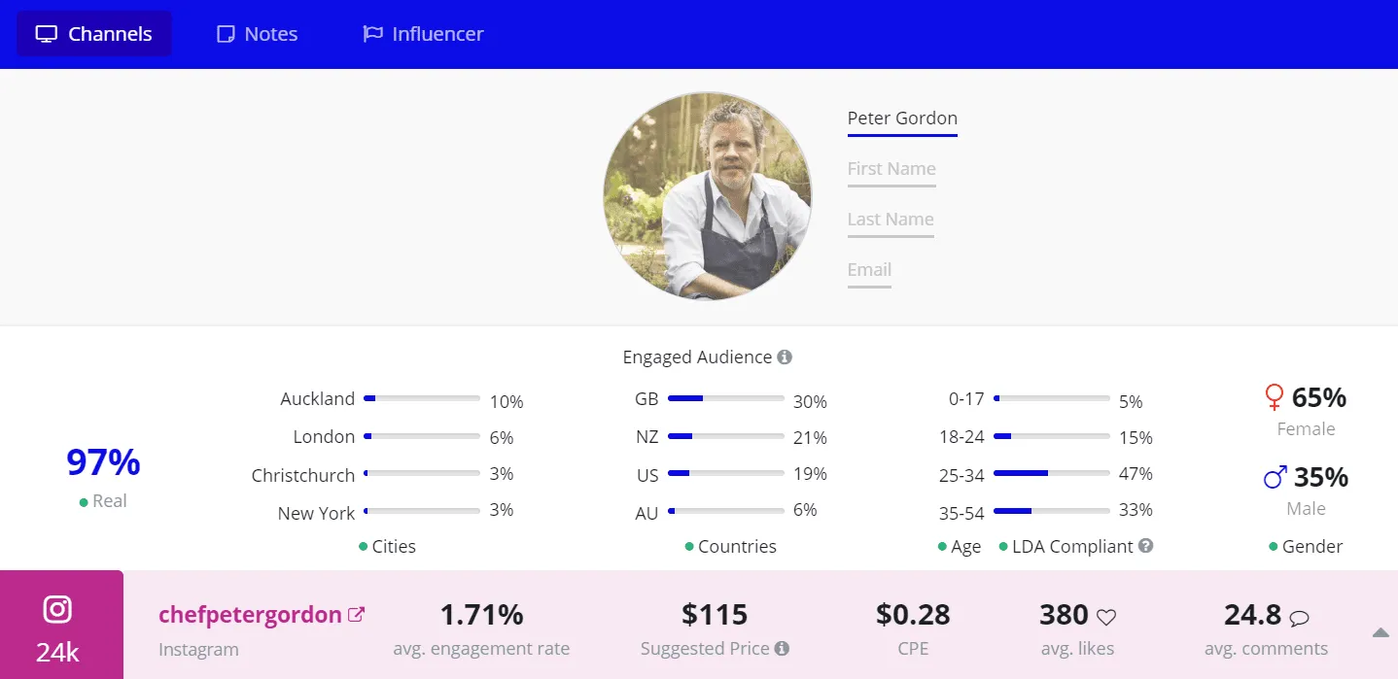Click the female gender symbol icon

coord(1274,397)
